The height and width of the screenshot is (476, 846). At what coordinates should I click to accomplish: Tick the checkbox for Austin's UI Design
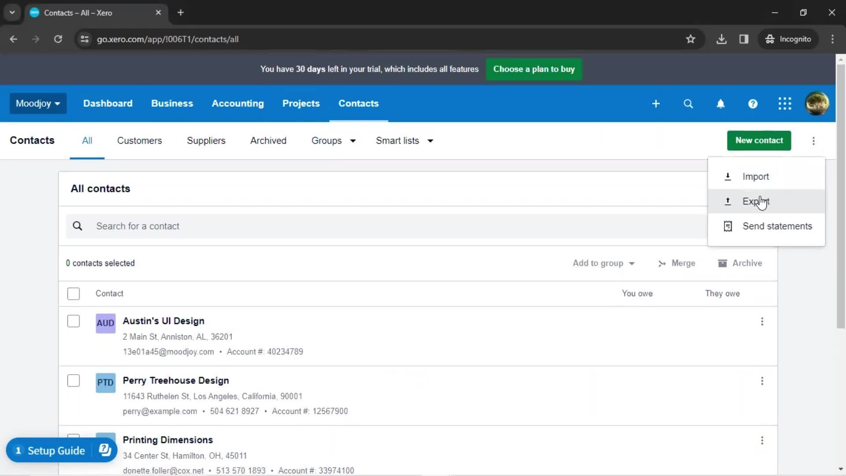click(74, 321)
